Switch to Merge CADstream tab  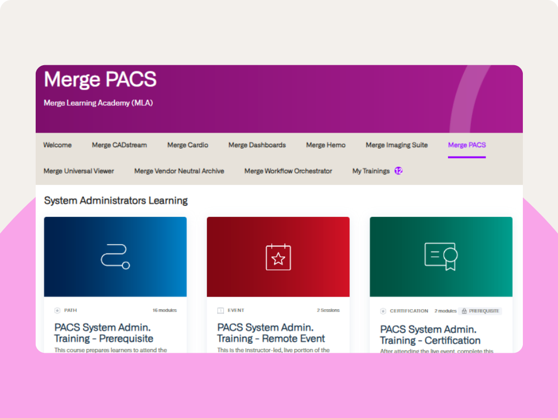coord(119,145)
